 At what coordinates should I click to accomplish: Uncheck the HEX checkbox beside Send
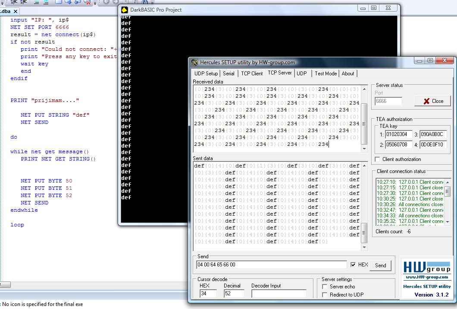[x=353, y=265]
